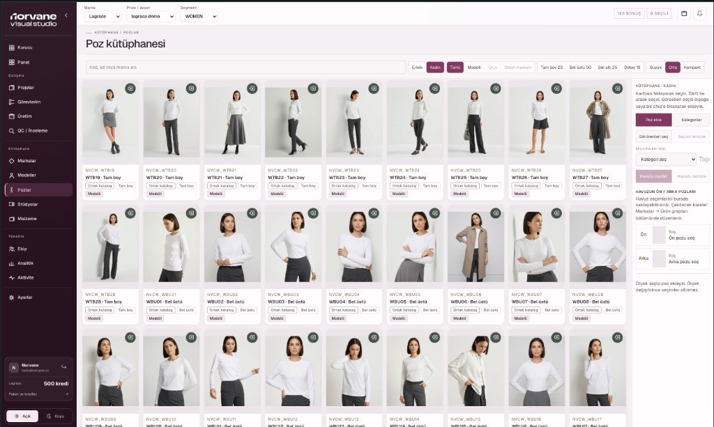
Task: Expand the Kategori seç dropdown
Action: (x=666, y=159)
